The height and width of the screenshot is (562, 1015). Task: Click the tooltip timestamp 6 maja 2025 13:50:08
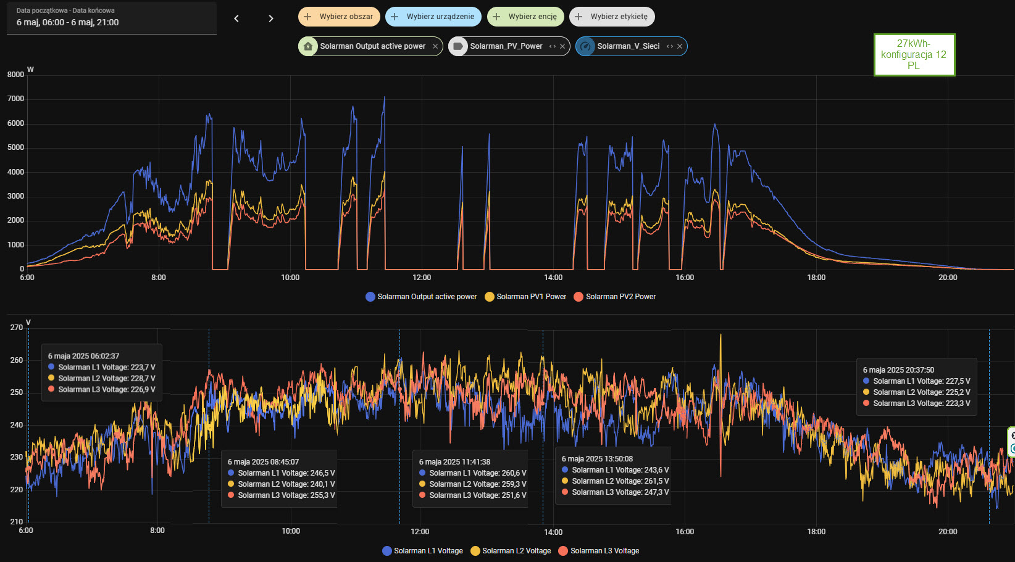(x=597, y=459)
